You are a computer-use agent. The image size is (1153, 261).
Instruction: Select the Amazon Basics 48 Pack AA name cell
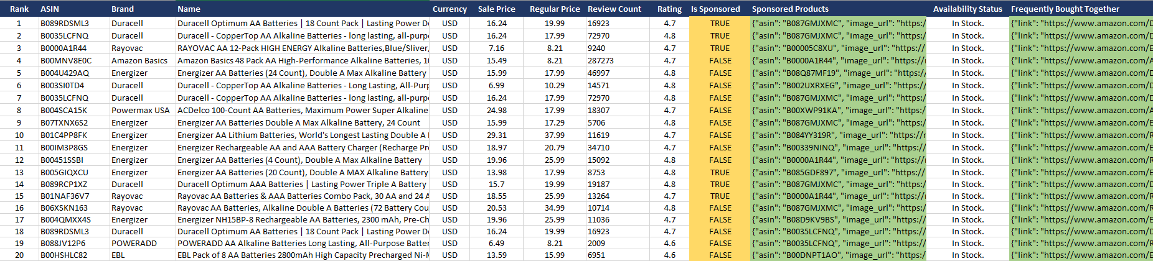(302, 60)
